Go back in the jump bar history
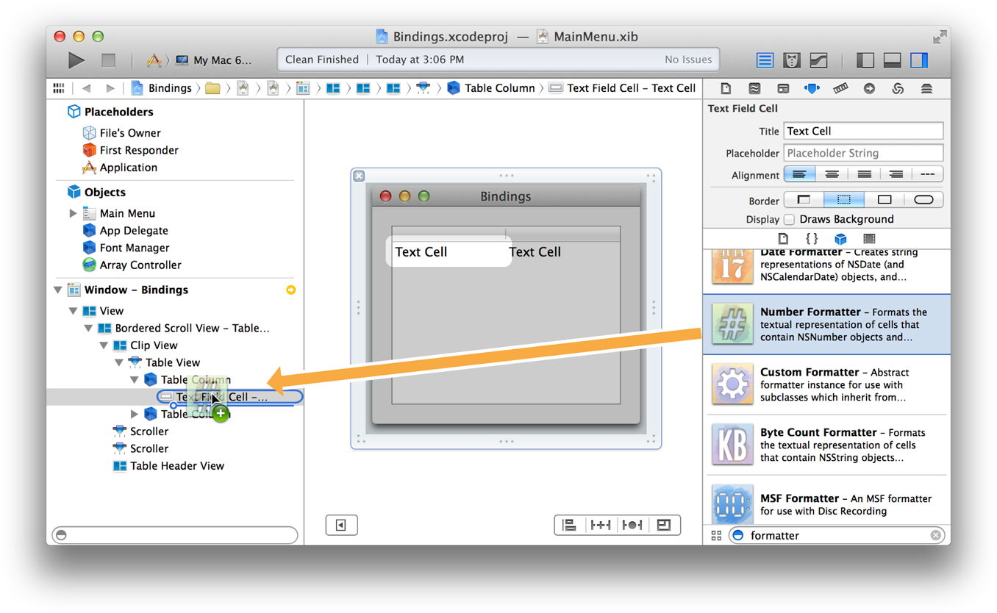The image size is (997, 613). tap(86, 88)
